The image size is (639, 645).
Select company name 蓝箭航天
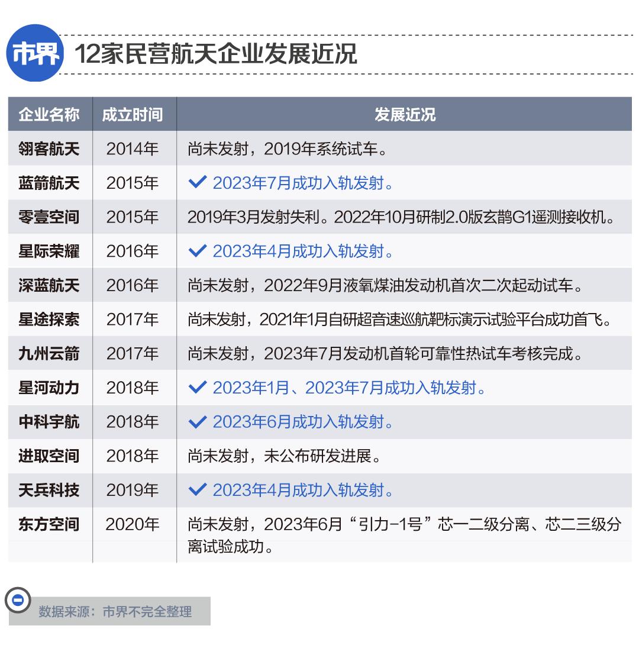coord(49,183)
